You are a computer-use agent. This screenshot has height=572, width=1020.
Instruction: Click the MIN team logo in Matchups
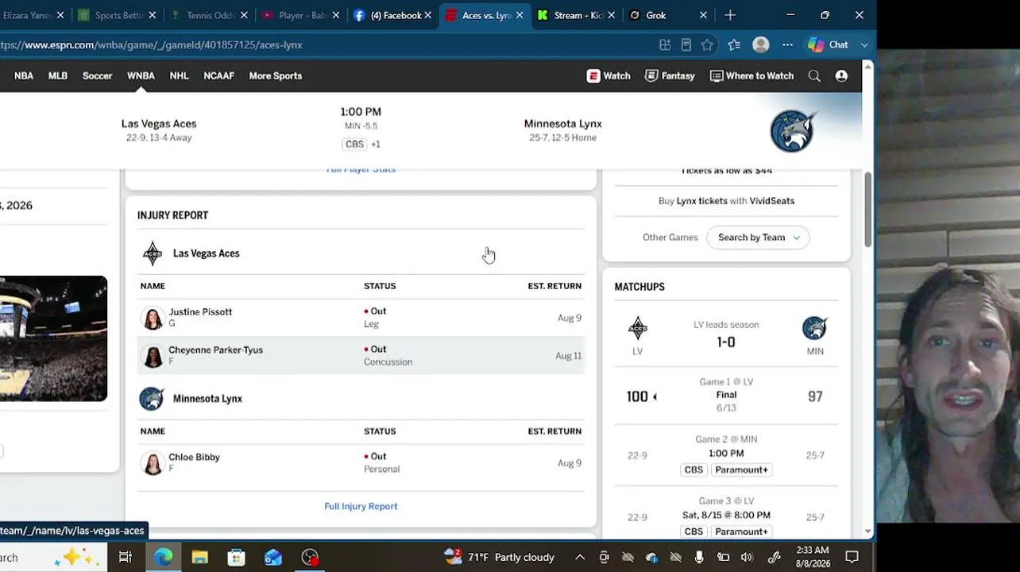[814, 328]
